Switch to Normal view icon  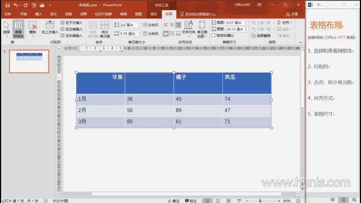pos(207,201)
